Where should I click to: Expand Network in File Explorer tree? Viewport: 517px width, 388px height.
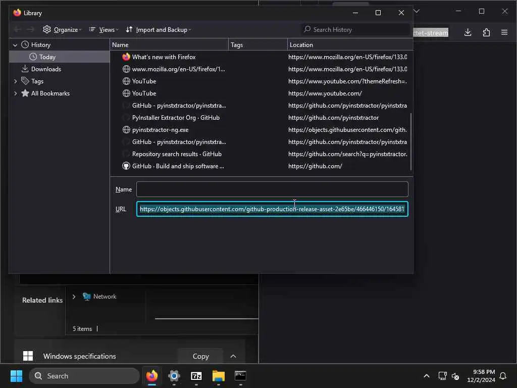tap(74, 297)
